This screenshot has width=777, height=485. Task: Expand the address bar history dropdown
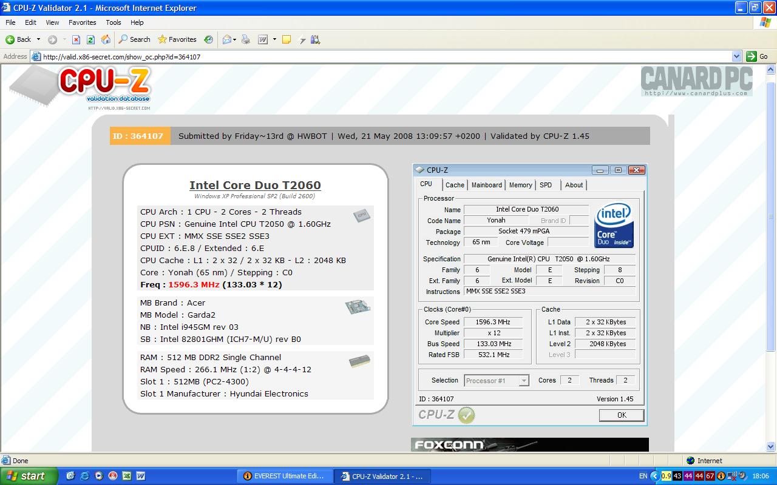(x=736, y=56)
